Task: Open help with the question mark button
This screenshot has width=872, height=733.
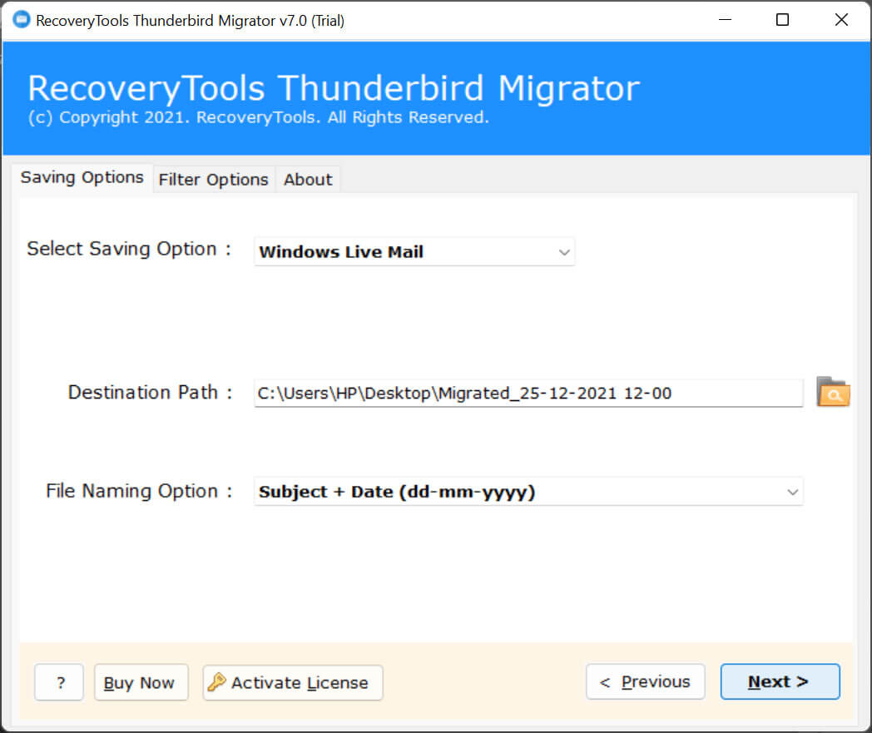Action: coord(59,682)
